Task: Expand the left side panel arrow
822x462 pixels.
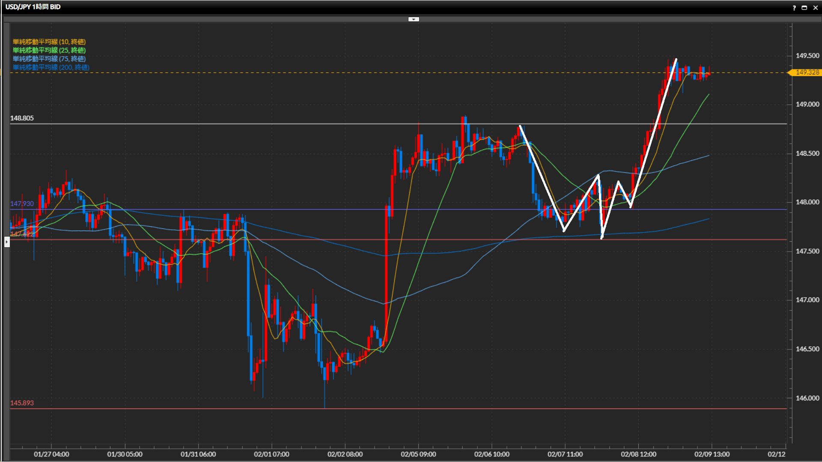Action: tap(7, 242)
